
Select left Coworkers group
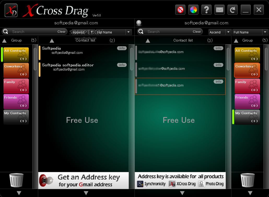pos(16,70)
